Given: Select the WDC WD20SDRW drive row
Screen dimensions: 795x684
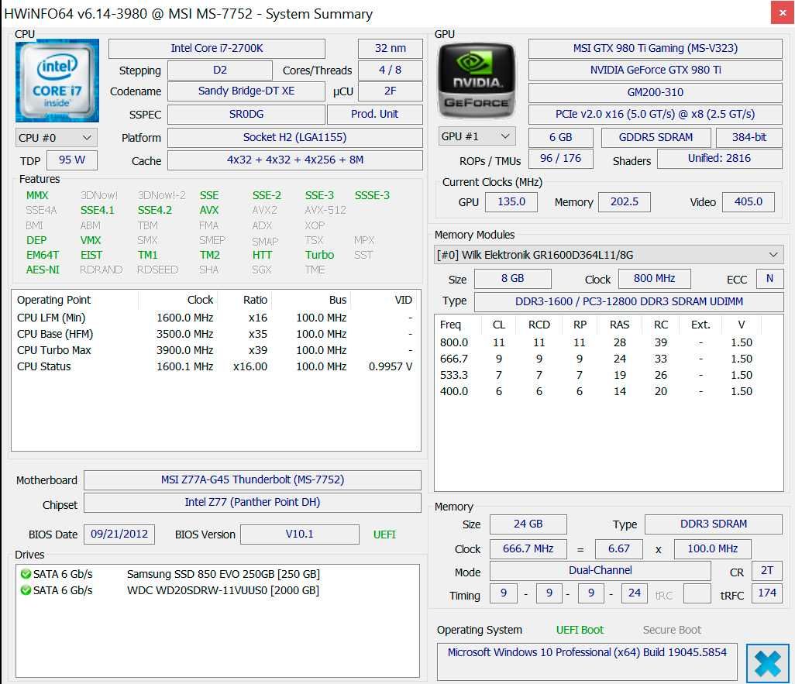Looking at the screenshot, I should 218,590.
